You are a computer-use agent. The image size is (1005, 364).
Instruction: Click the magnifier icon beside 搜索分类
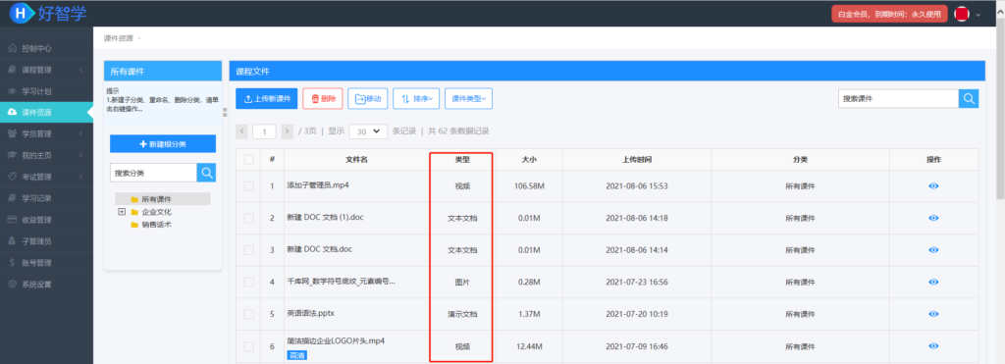[206, 173]
